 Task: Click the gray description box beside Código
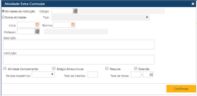(122, 11)
